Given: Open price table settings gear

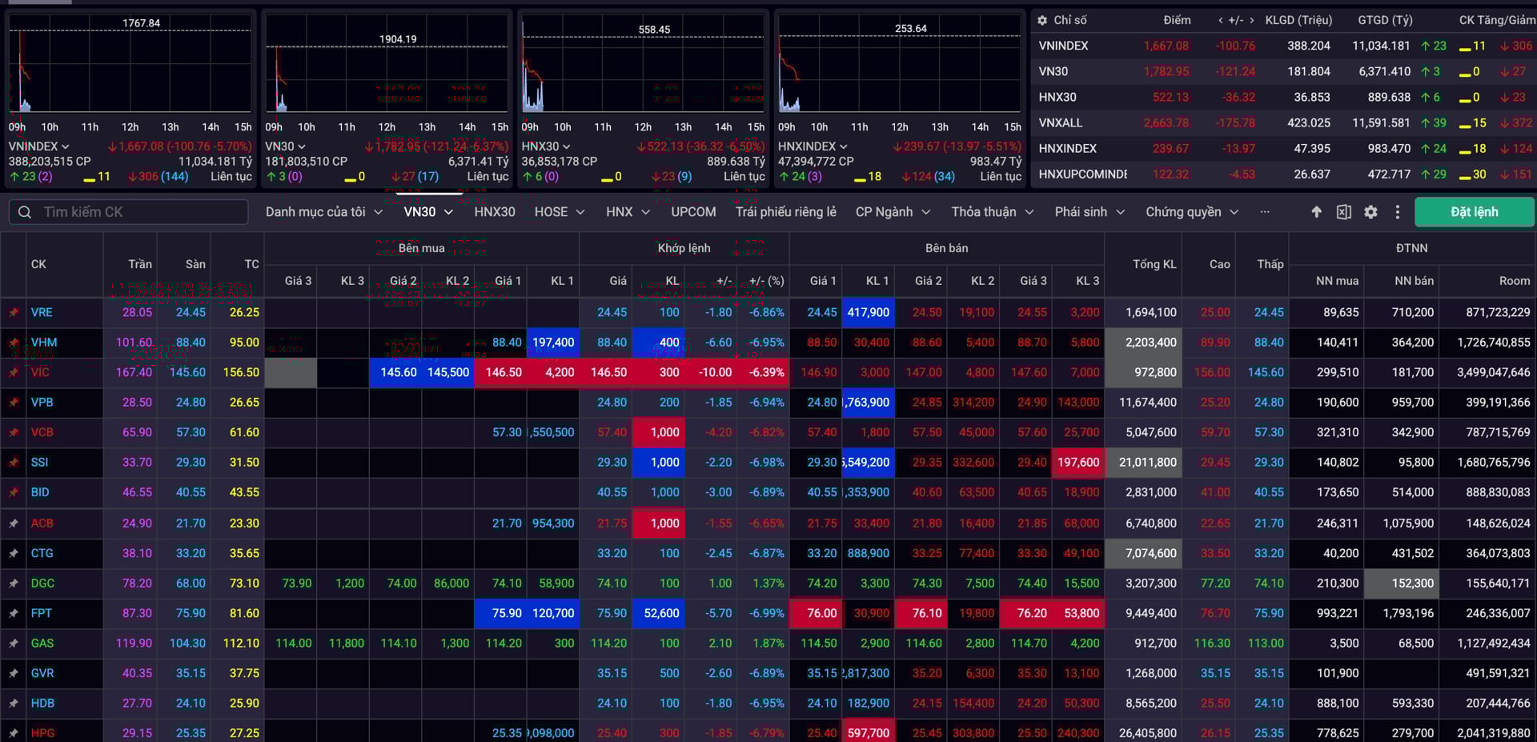Looking at the screenshot, I should pyautogui.click(x=1370, y=212).
